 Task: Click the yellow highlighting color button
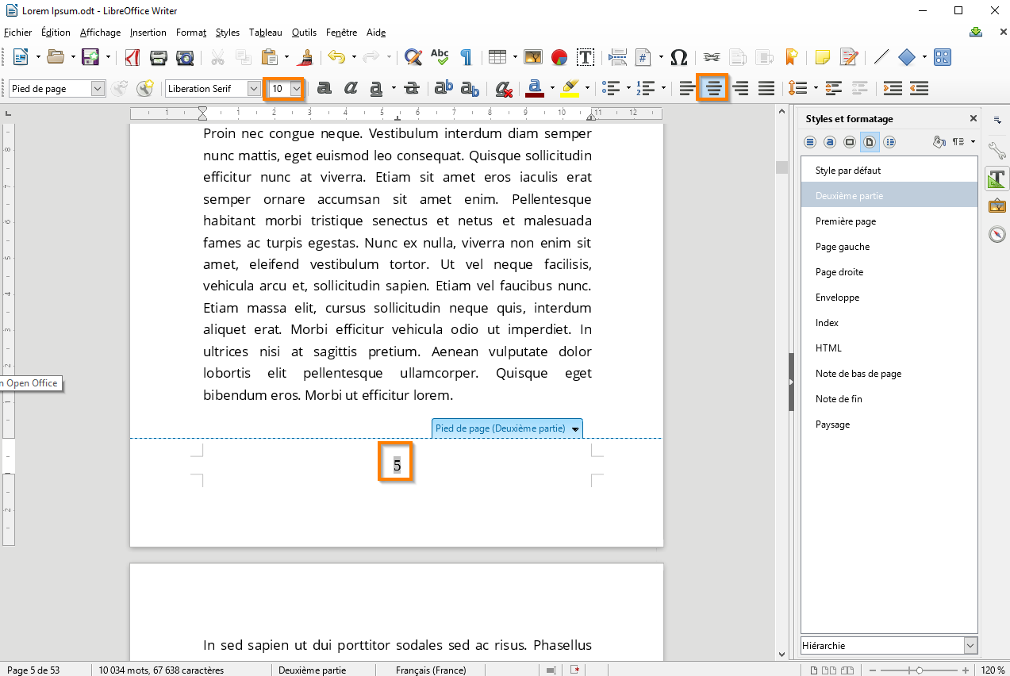[570, 88]
